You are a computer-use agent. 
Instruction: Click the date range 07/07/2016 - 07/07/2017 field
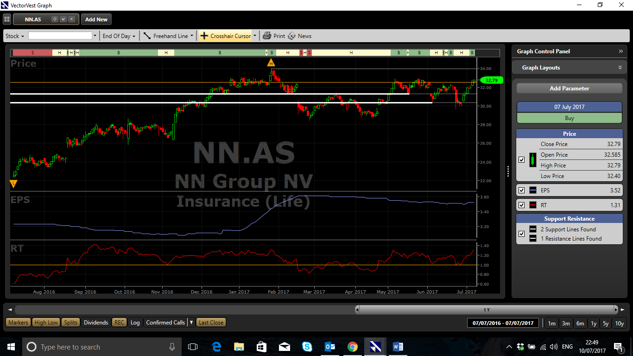pyautogui.click(x=503, y=323)
